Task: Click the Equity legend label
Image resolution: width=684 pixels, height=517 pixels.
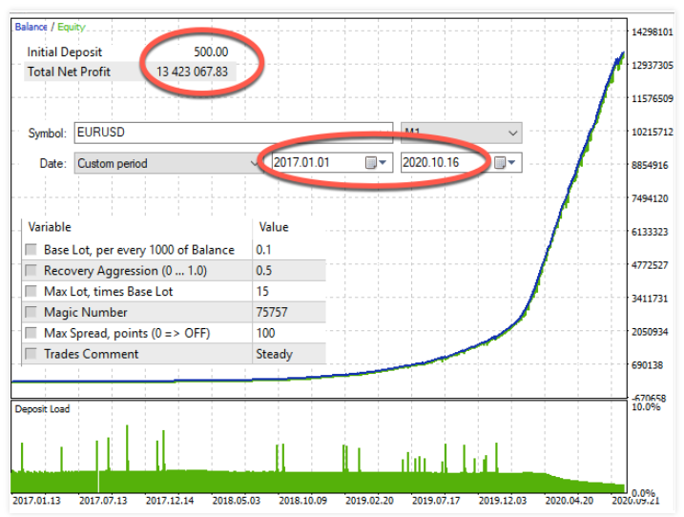Action: [72, 27]
